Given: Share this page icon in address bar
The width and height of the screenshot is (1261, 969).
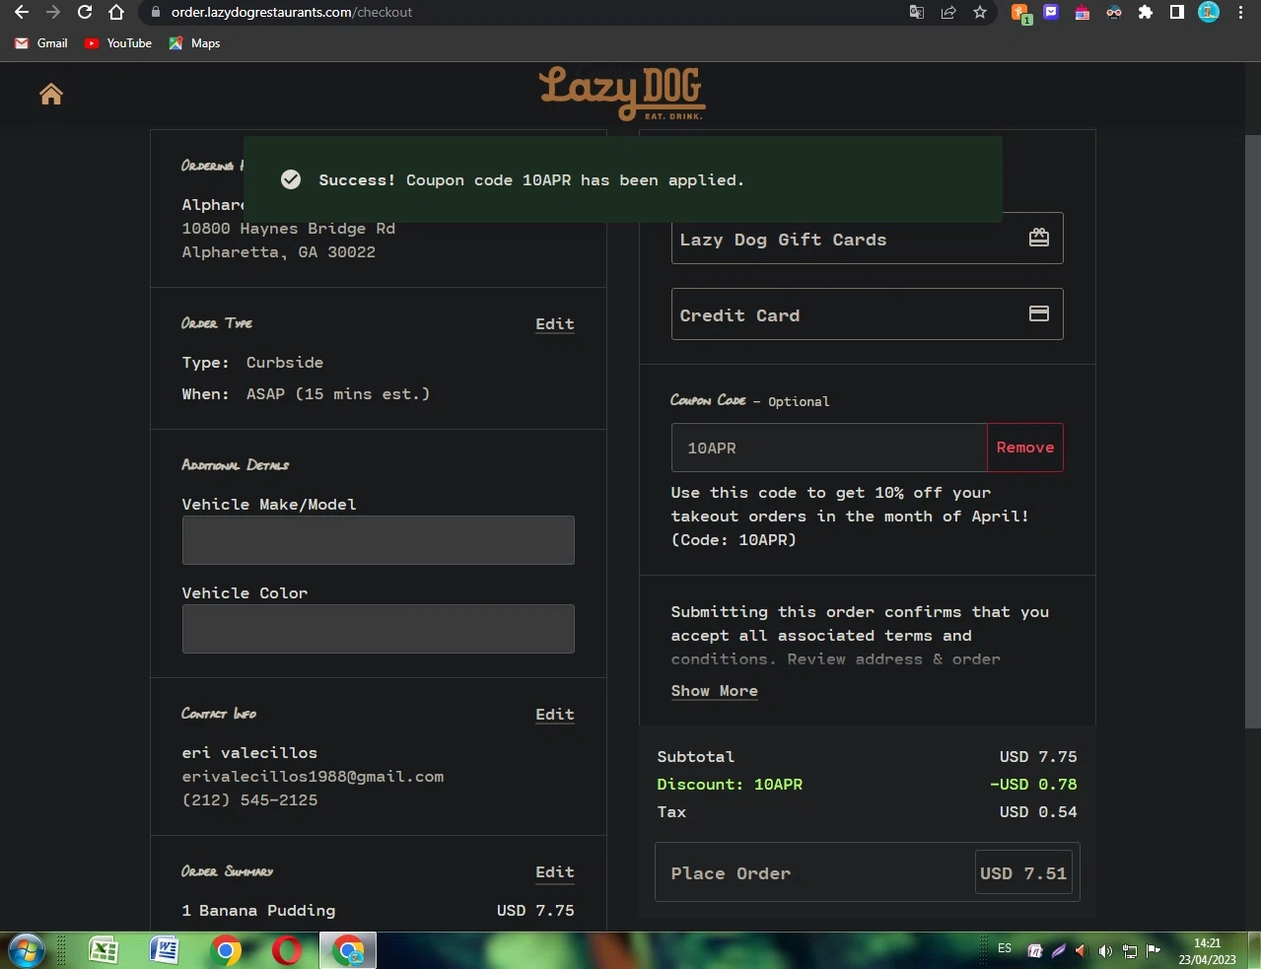Looking at the screenshot, I should pos(948,13).
